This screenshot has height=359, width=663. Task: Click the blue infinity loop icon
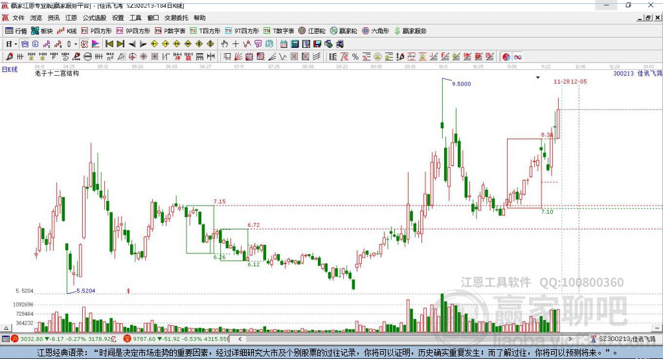(x=517, y=57)
